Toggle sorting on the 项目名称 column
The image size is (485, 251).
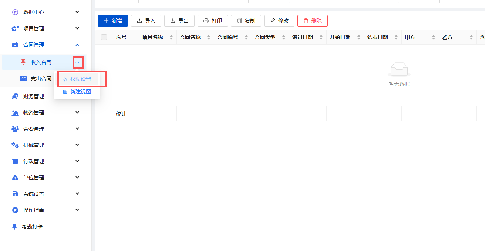pyautogui.click(x=171, y=37)
